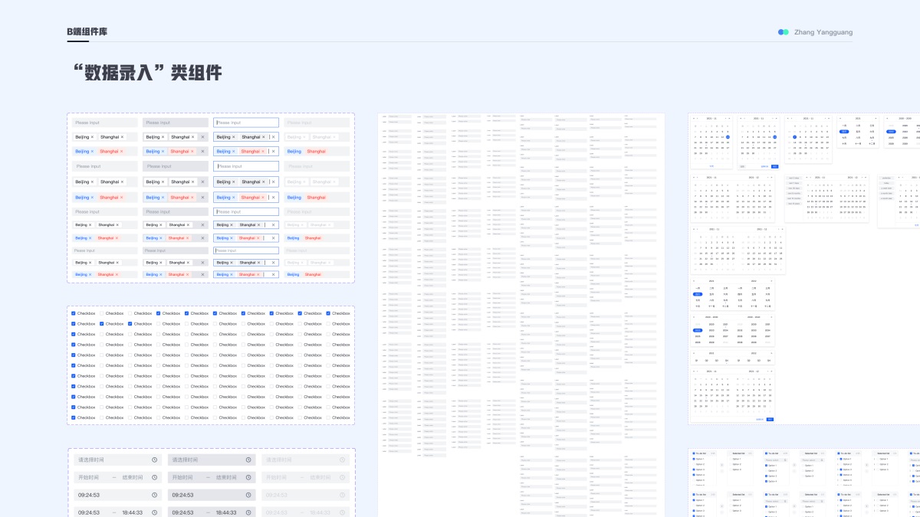Uncheck the last Checkbox in the top checkbox row
The image size is (920, 517).
click(x=329, y=313)
